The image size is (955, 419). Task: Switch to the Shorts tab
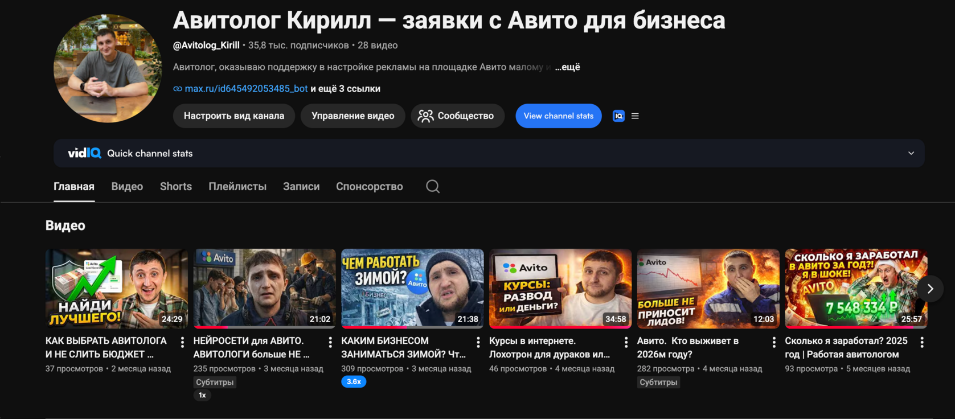pos(176,187)
